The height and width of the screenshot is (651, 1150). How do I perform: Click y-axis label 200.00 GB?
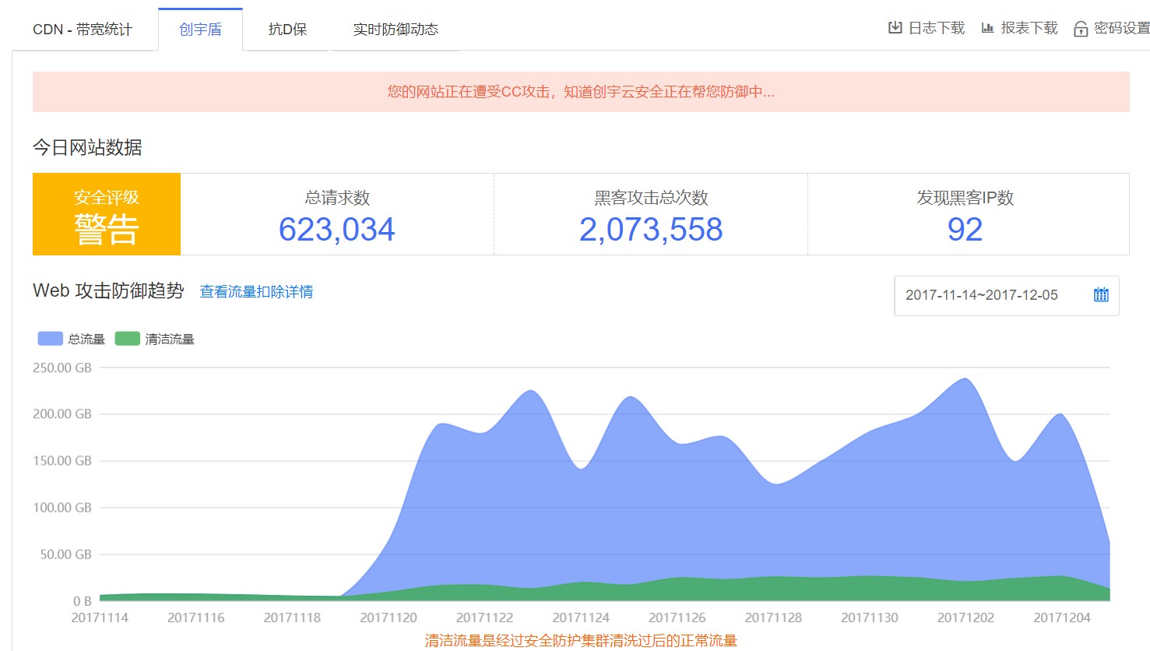62,414
